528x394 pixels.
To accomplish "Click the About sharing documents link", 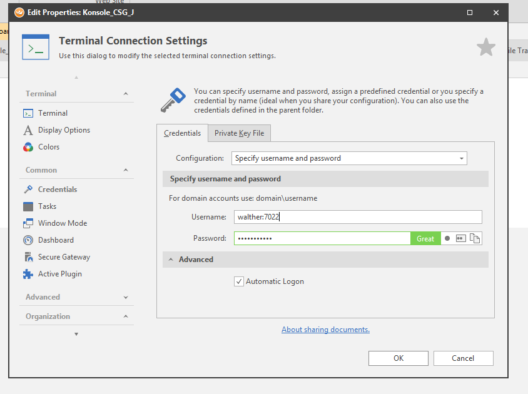I will coord(325,330).
